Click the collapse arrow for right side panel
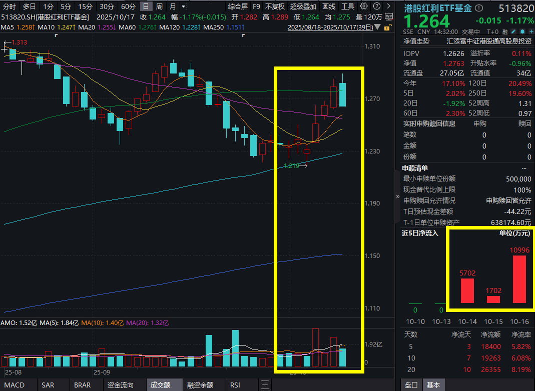 point(398,197)
